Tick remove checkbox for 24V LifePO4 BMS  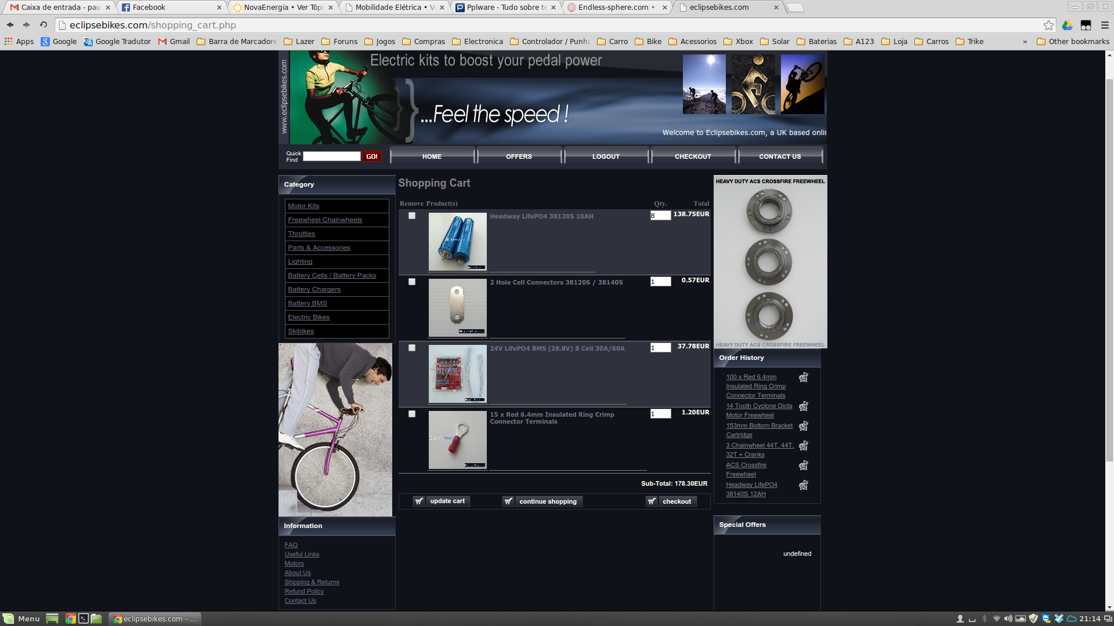[x=412, y=348]
